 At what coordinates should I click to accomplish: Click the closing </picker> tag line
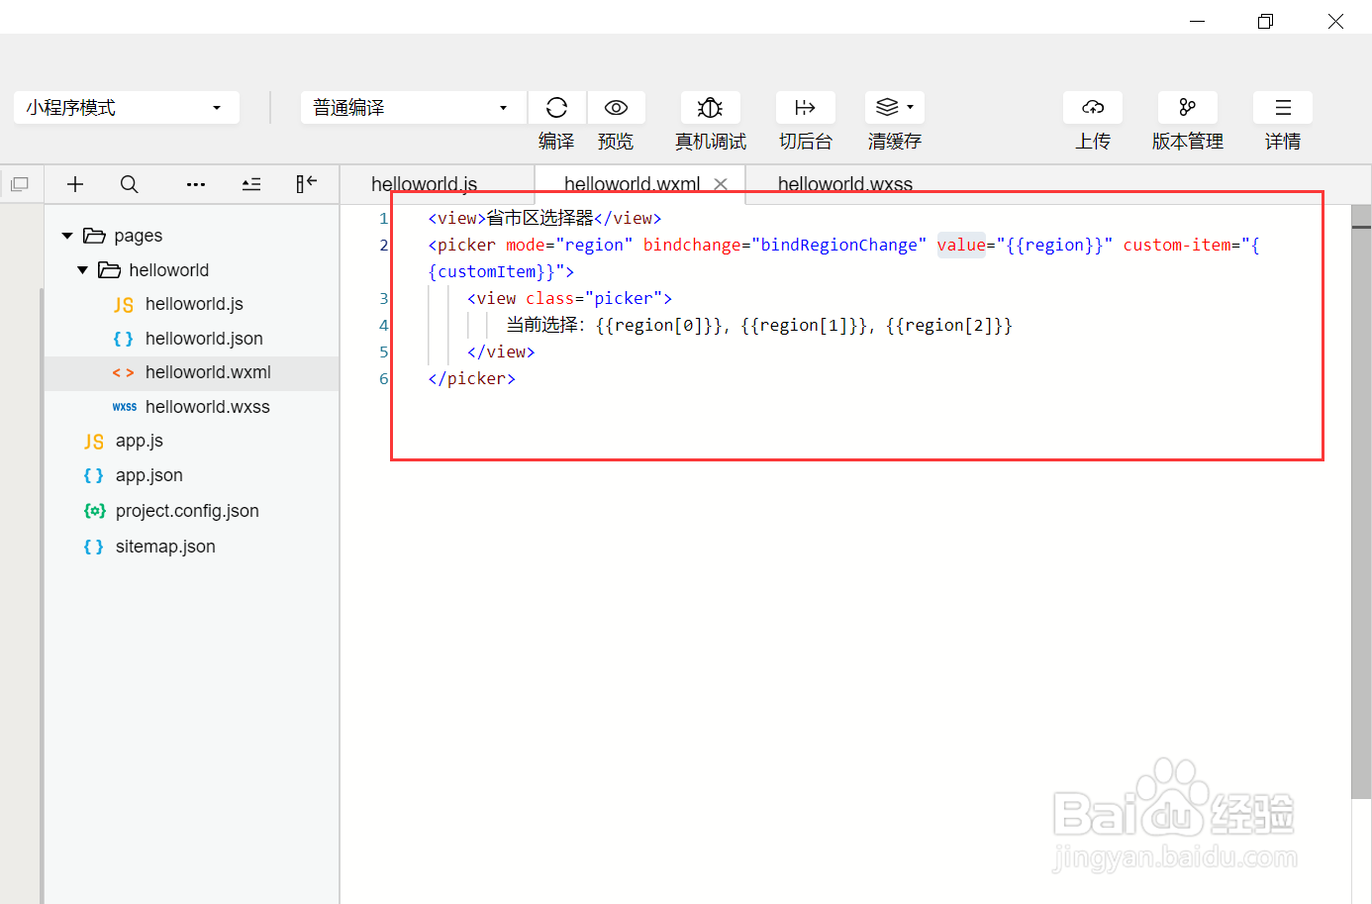[471, 378]
